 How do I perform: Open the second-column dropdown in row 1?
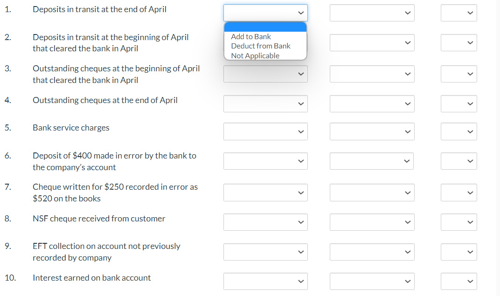(x=372, y=13)
